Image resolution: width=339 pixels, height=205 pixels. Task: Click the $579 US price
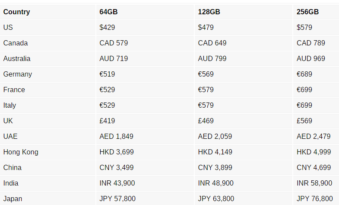[x=304, y=28]
